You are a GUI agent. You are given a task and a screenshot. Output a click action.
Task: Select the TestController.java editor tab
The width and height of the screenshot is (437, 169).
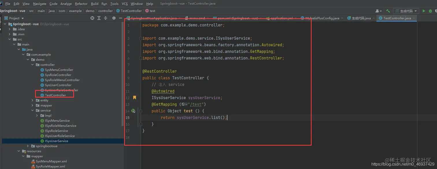397,18
